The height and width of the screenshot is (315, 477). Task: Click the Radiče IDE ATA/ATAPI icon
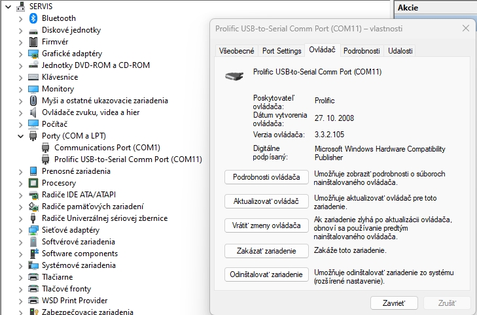pos(33,195)
